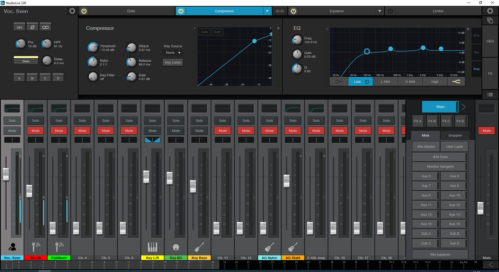The width and height of the screenshot is (499, 272).
Task: Toggle the Low band power icon
Action: [x=366, y=82]
